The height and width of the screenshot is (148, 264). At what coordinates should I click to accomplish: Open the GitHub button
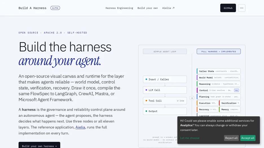pos(228,8)
